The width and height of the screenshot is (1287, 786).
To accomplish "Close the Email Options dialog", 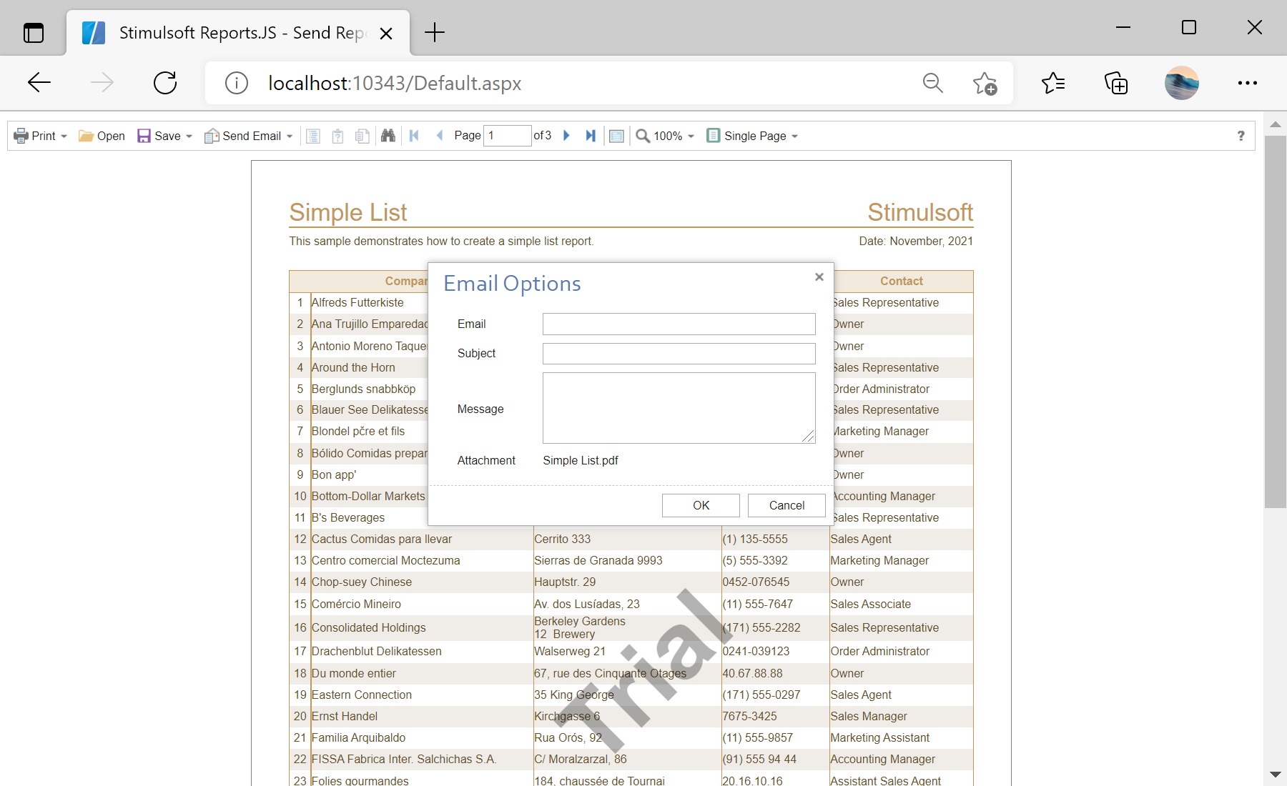I will tap(819, 277).
